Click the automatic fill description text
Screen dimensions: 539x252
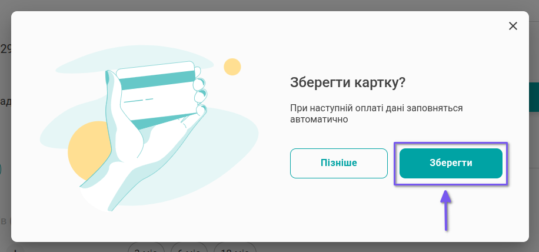(377, 114)
